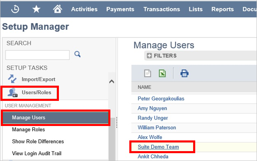Export user list to CSV icon
Viewport: 257px width, 161px height.
coord(147,73)
